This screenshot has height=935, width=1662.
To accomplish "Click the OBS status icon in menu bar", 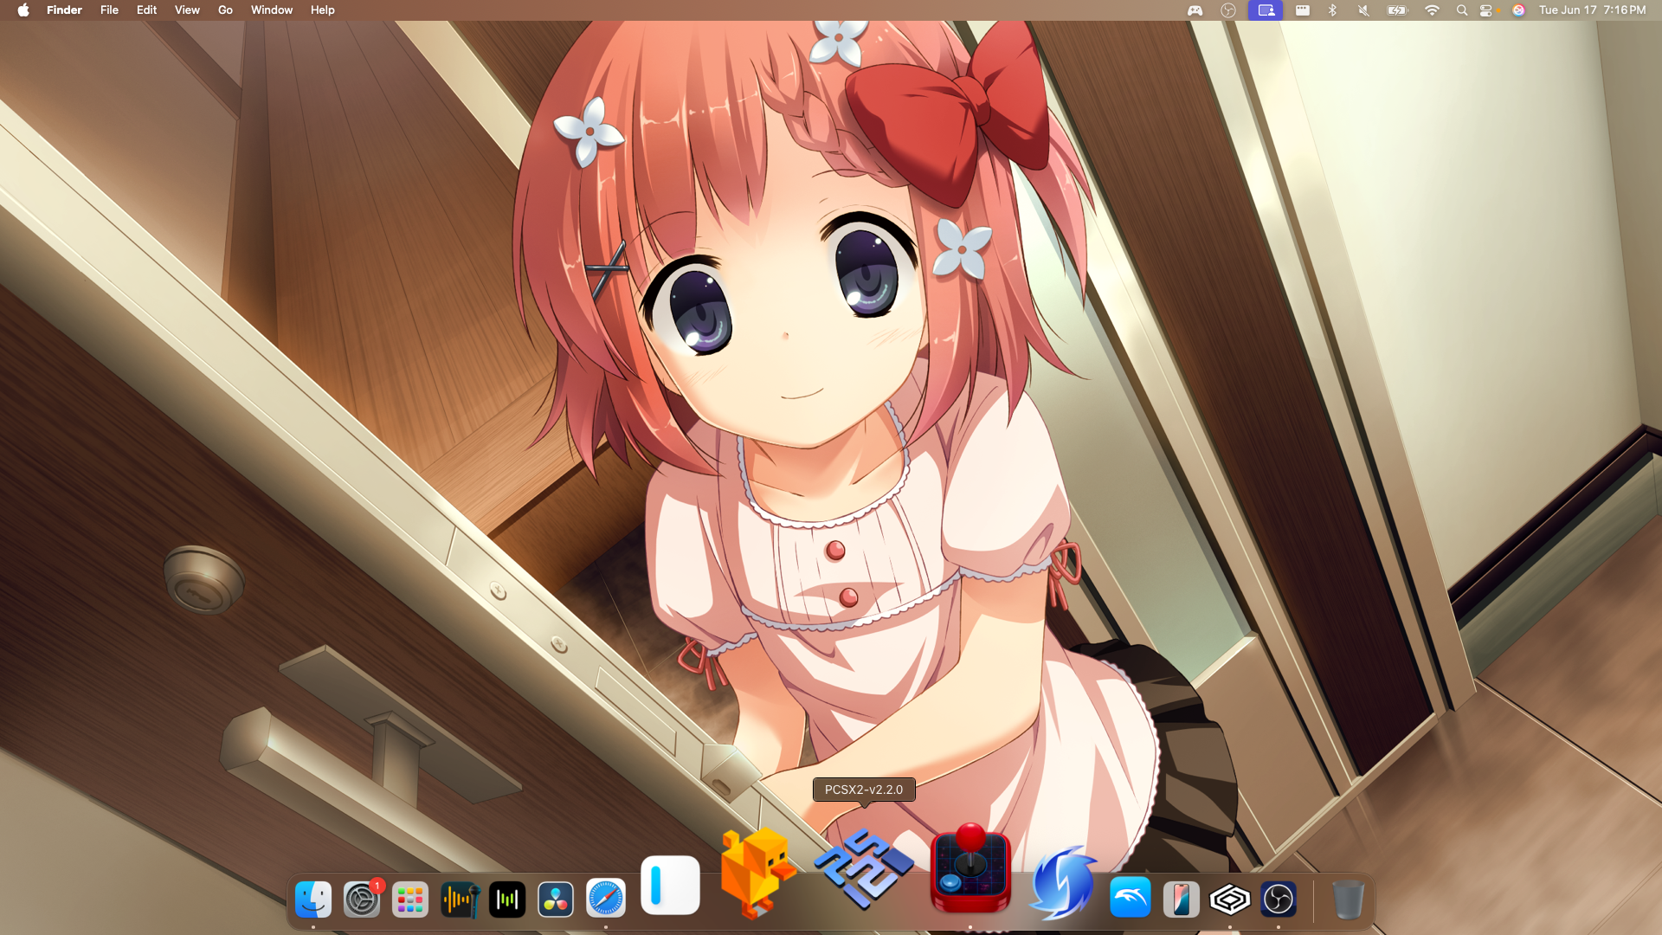I will point(1227,10).
